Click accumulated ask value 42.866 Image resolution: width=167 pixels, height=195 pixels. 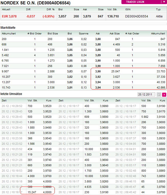(161, 87)
